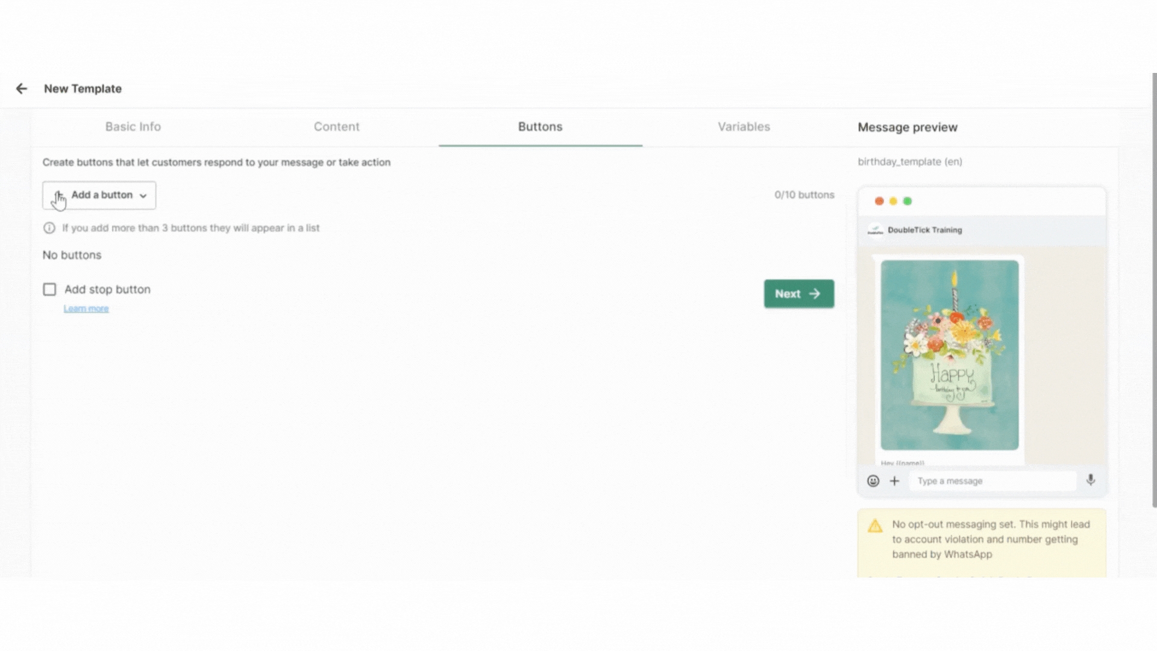Switch to the Basic Info tab
This screenshot has width=1157, height=651.
click(133, 127)
